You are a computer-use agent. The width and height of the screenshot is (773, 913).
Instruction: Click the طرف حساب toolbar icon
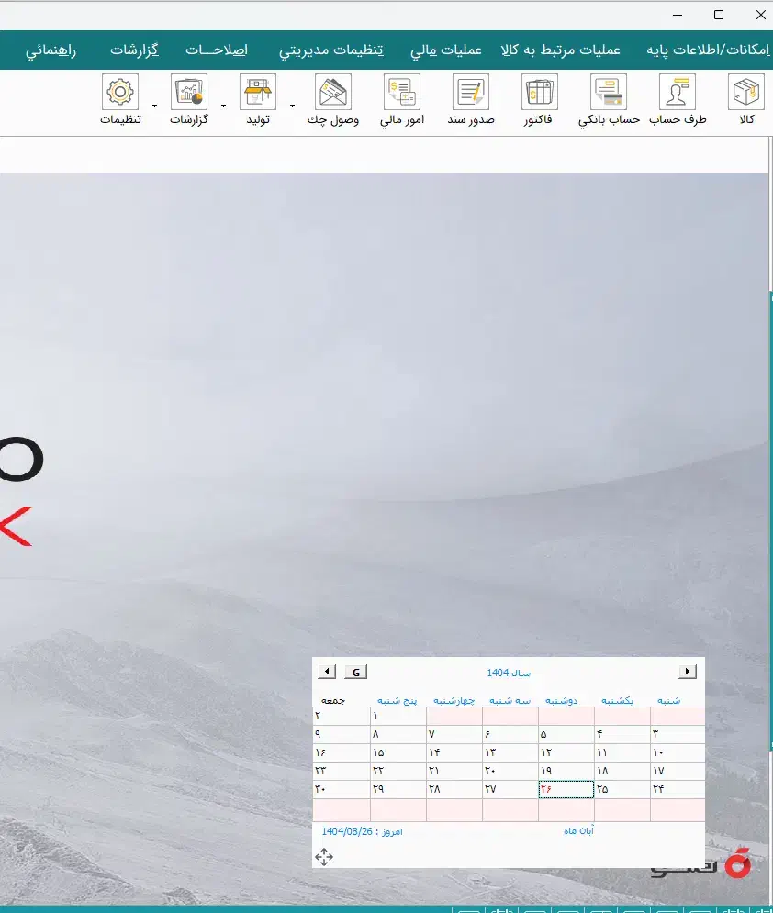(x=678, y=93)
